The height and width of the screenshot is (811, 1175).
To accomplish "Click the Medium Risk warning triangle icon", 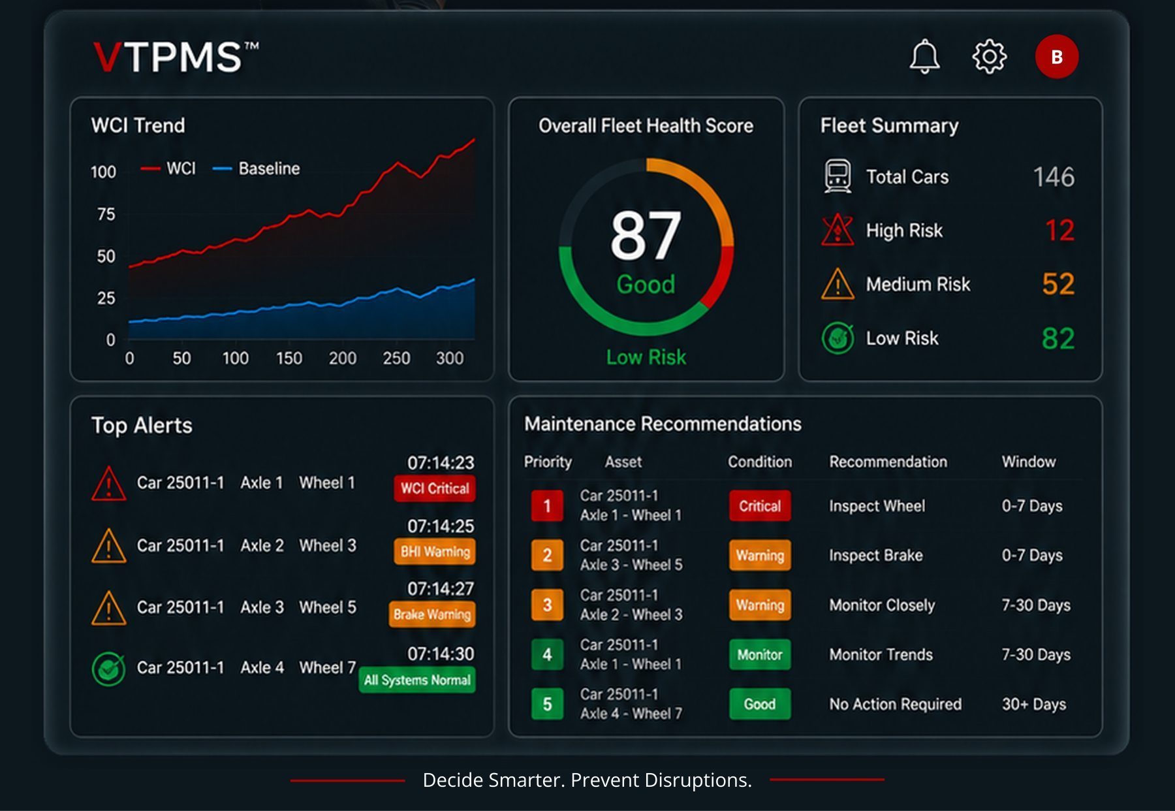I will tap(838, 284).
